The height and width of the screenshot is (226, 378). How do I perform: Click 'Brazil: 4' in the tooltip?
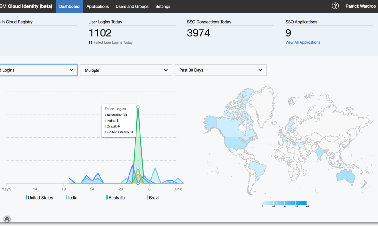click(x=113, y=126)
